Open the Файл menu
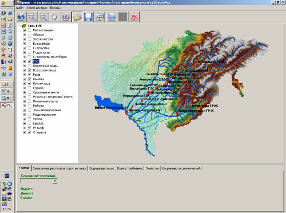 coord(20,8)
